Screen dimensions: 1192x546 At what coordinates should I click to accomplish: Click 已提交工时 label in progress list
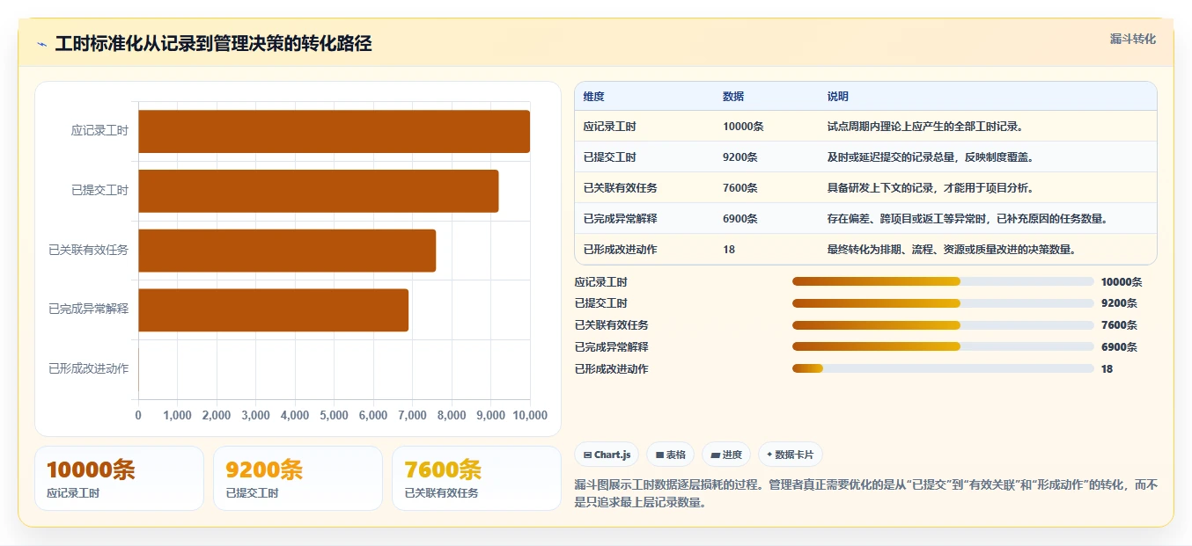click(600, 303)
